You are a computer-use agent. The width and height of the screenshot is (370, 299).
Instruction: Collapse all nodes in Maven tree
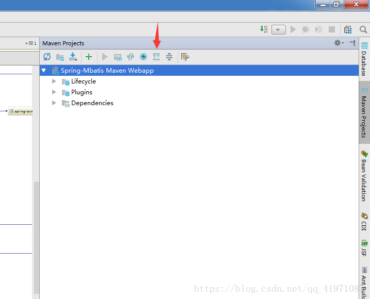(169, 57)
